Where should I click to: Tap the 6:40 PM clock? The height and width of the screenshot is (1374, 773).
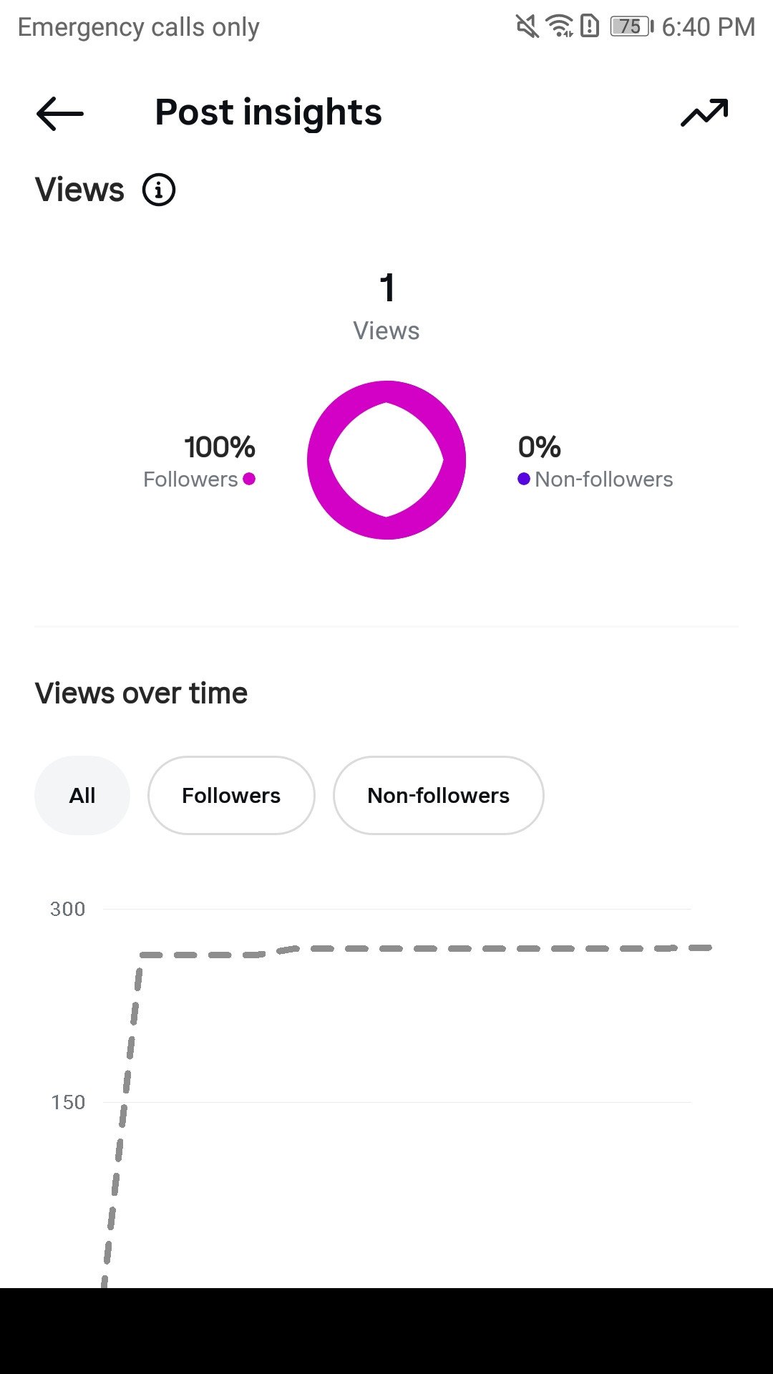[709, 27]
